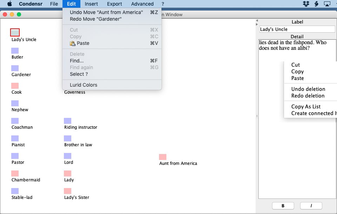Select the Aunt from America node square
This screenshot has width=337, height=214.
click(163, 157)
